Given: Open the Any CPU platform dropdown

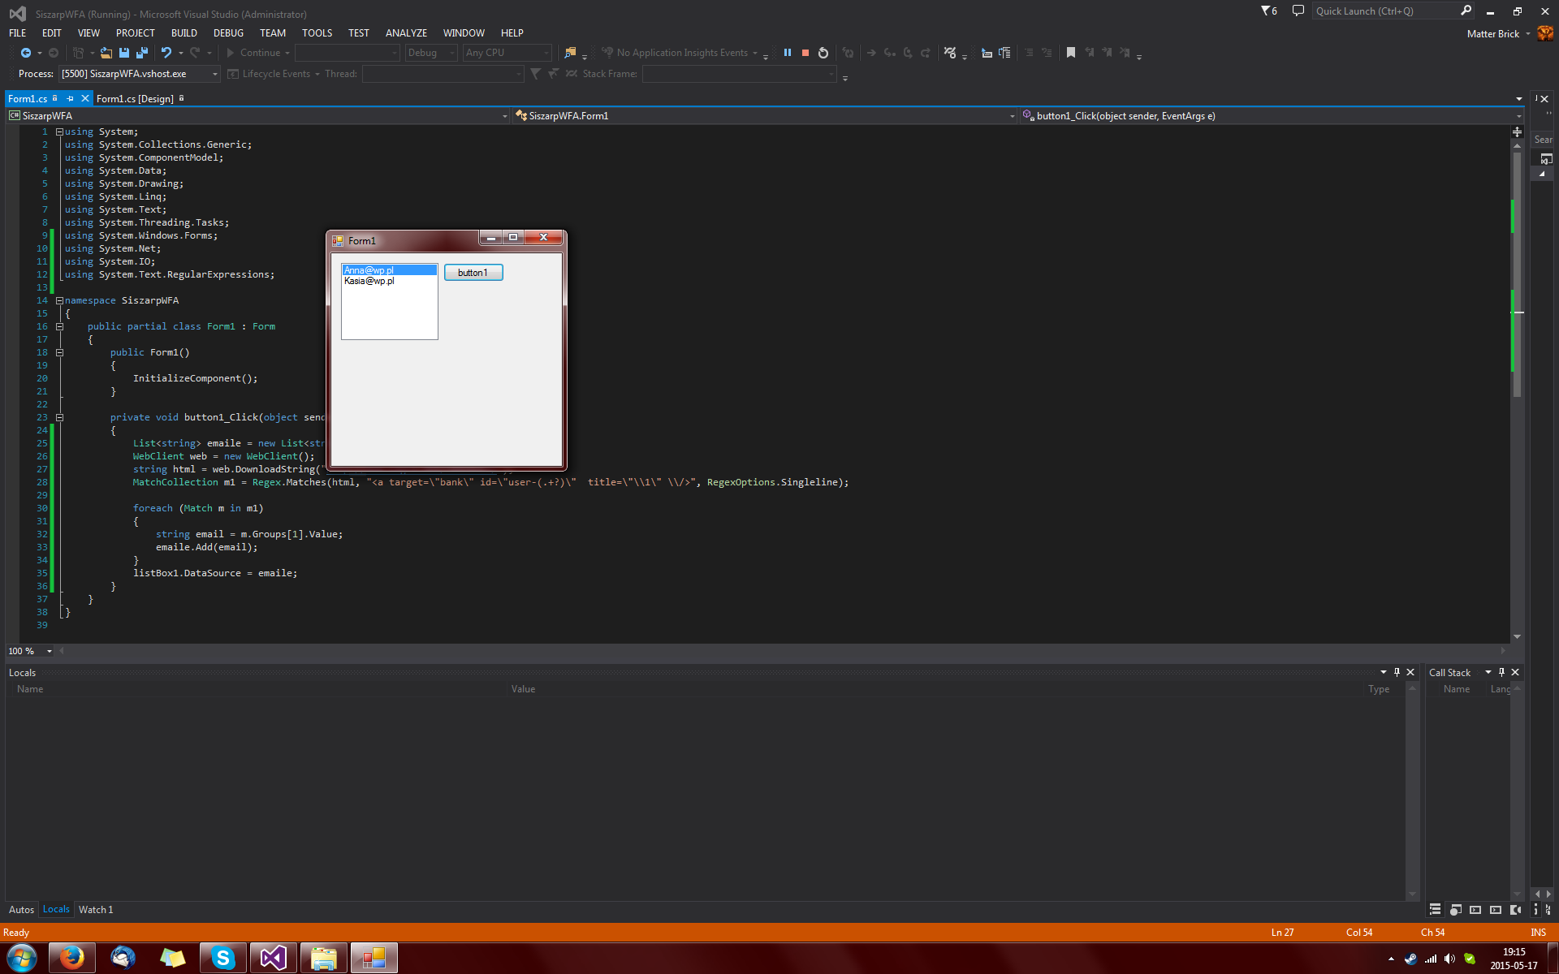Looking at the screenshot, I should [x=546, y=53].
